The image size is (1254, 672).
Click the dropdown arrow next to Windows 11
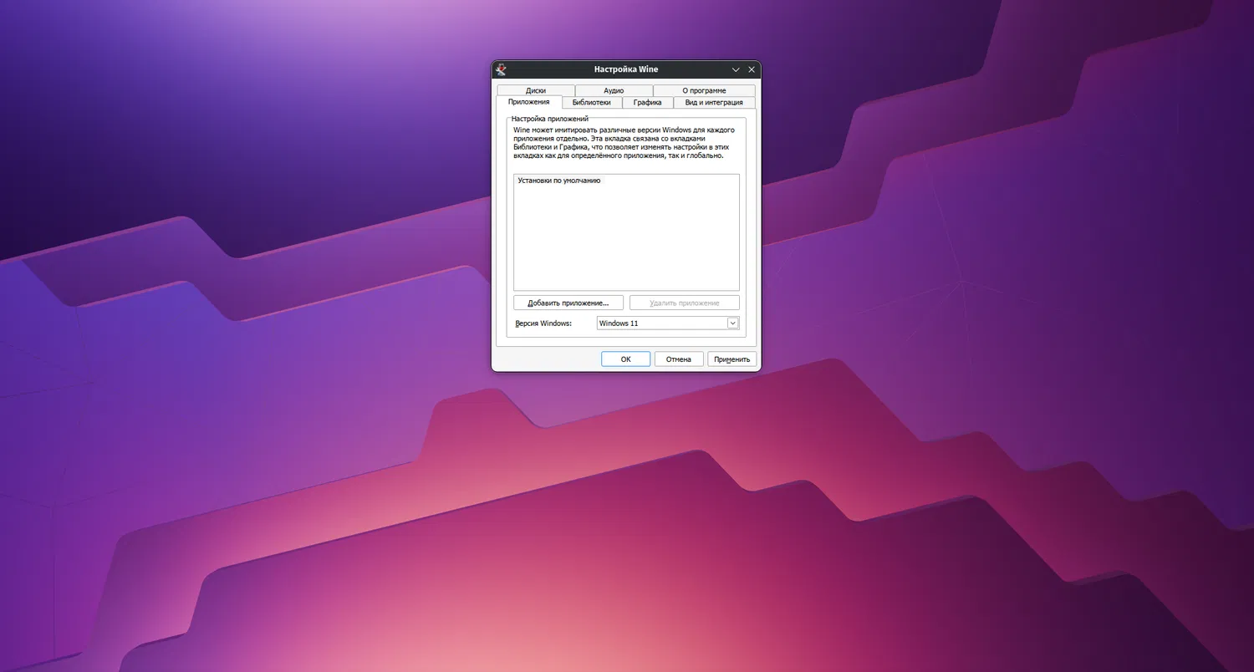tap(731, 323)
